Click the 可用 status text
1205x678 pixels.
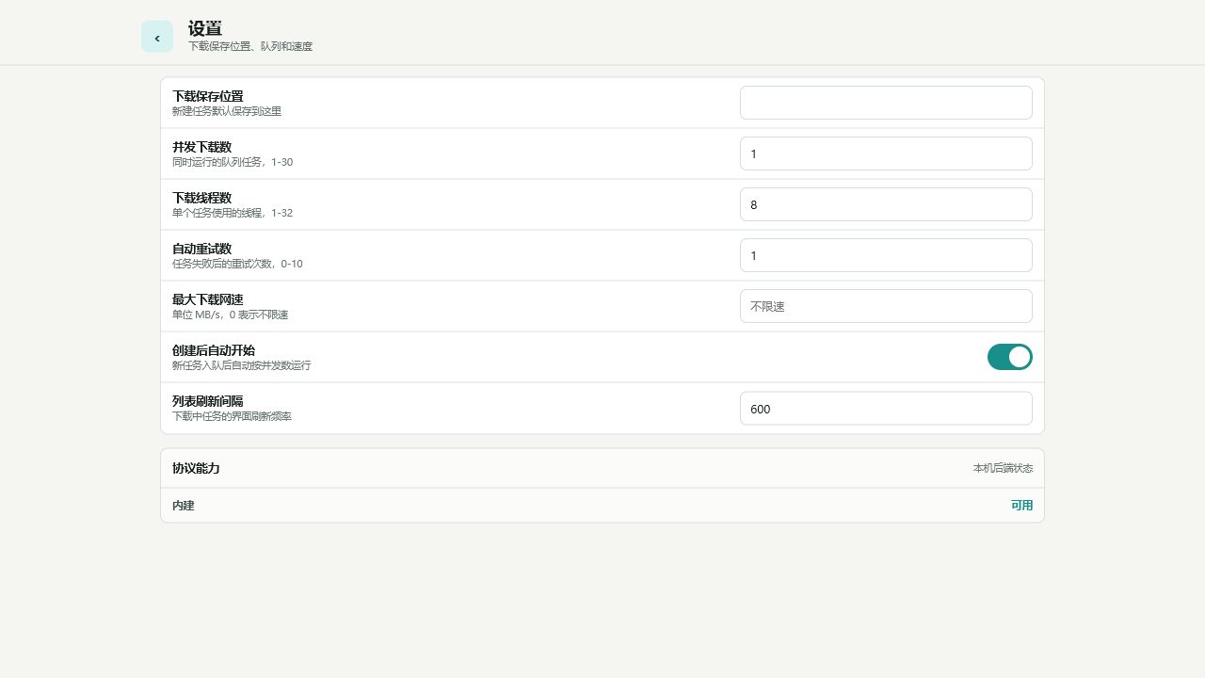1021,506
